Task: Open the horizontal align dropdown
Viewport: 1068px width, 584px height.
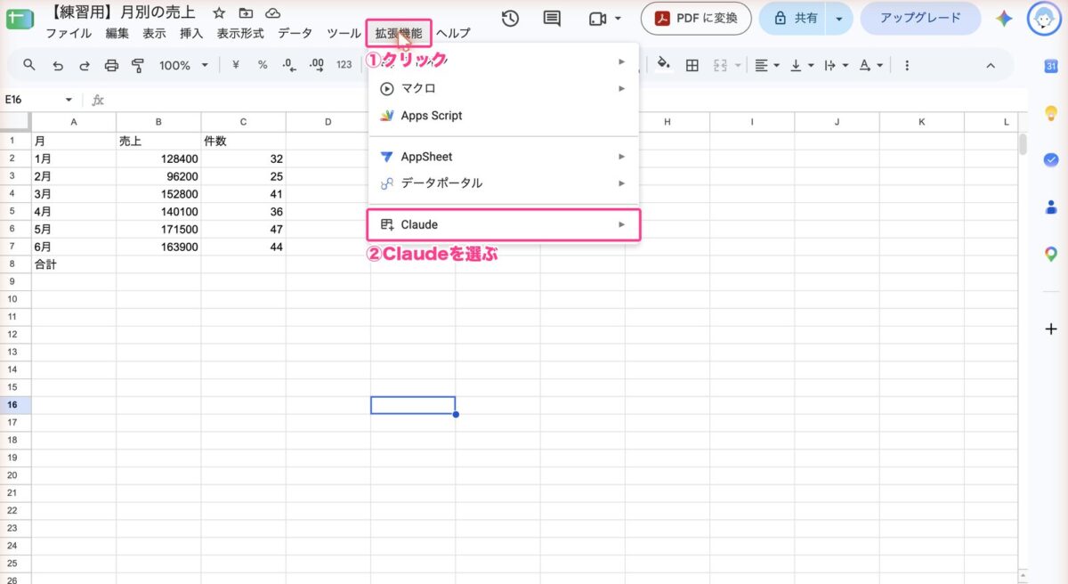Action: point(767,65)
